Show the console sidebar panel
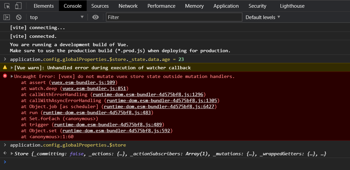 (7, 17)
